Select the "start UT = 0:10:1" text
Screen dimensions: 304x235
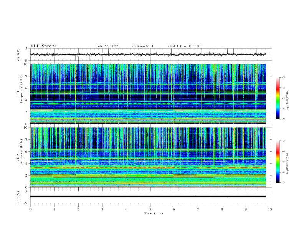coord(185,46)
